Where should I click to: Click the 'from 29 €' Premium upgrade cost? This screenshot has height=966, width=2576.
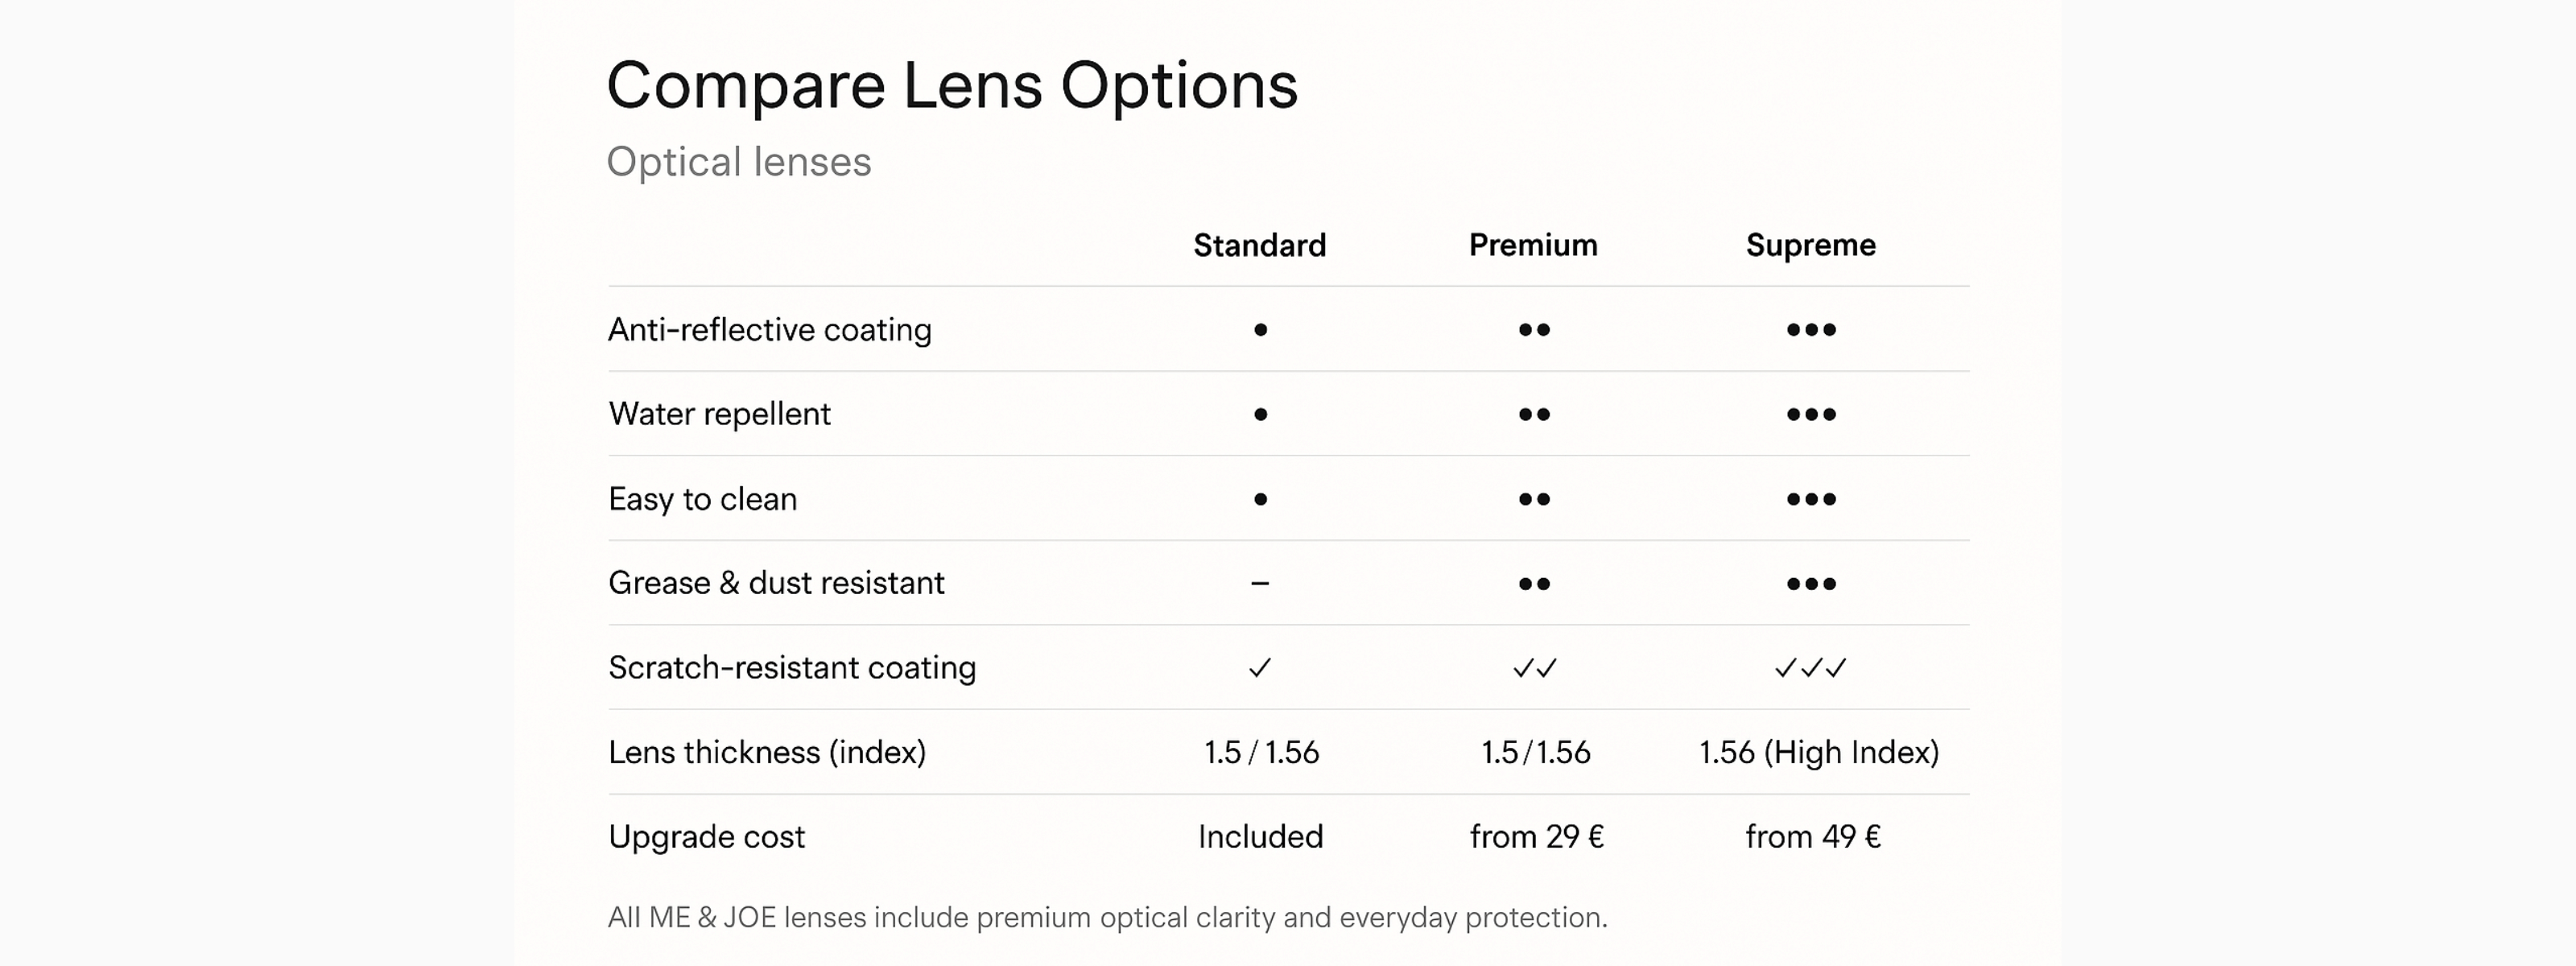point(1536,836)
